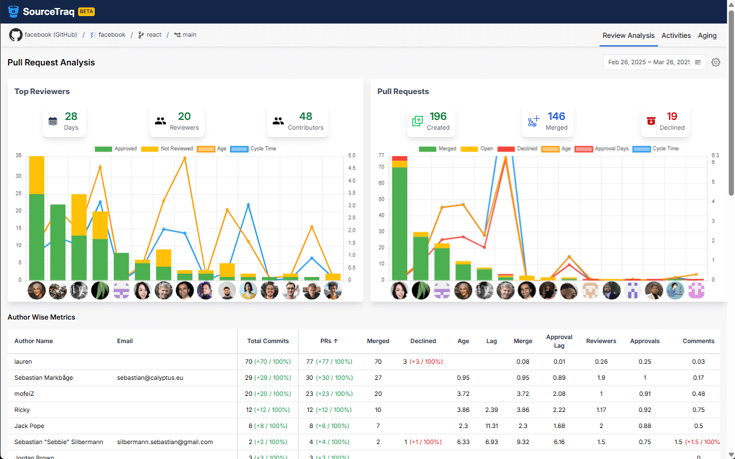Toggle Cycle Time in the Top Reviewers legend
The width and height of the screenshot is (735, 459).
(253, 149)
